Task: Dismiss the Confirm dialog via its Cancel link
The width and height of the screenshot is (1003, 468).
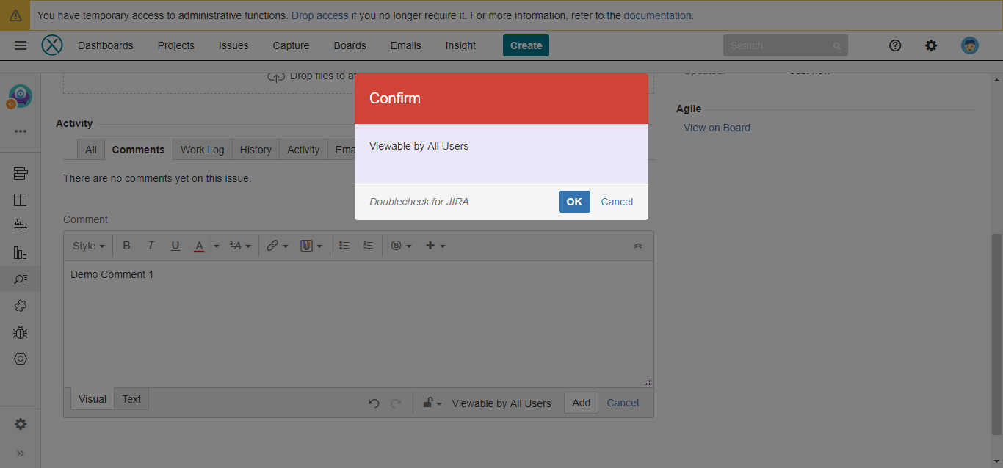Action: (617, 202)
